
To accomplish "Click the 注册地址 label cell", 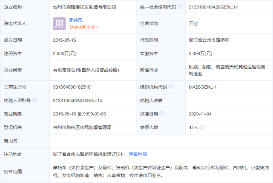I will tap(25, 154).
